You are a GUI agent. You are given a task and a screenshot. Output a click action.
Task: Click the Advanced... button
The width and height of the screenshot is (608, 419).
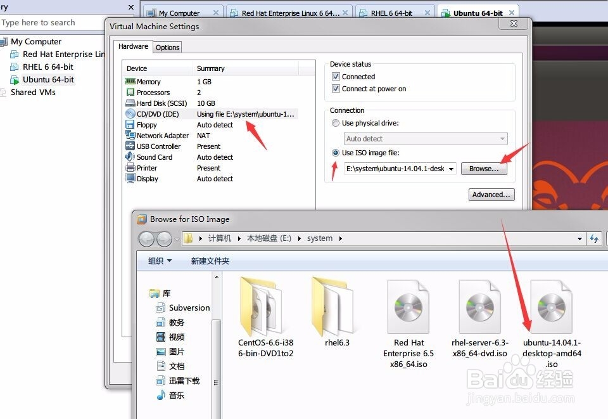pos(491,195)
